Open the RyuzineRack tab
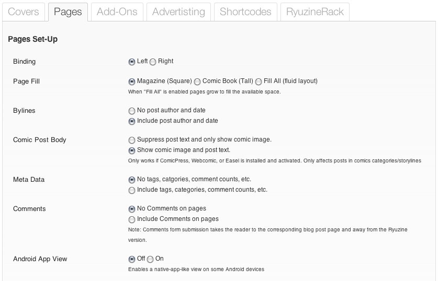The height and width of the screenshot is (281, 438). (315, 12)
